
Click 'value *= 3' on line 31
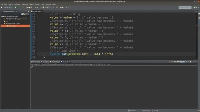pos(58,37)
